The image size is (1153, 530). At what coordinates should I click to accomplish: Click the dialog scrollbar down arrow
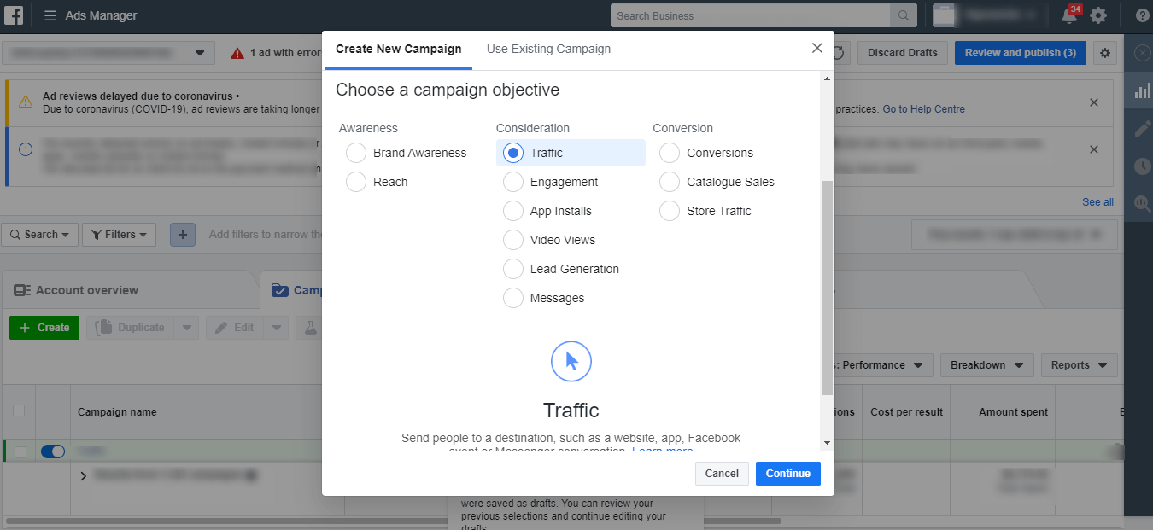[827, 443]
